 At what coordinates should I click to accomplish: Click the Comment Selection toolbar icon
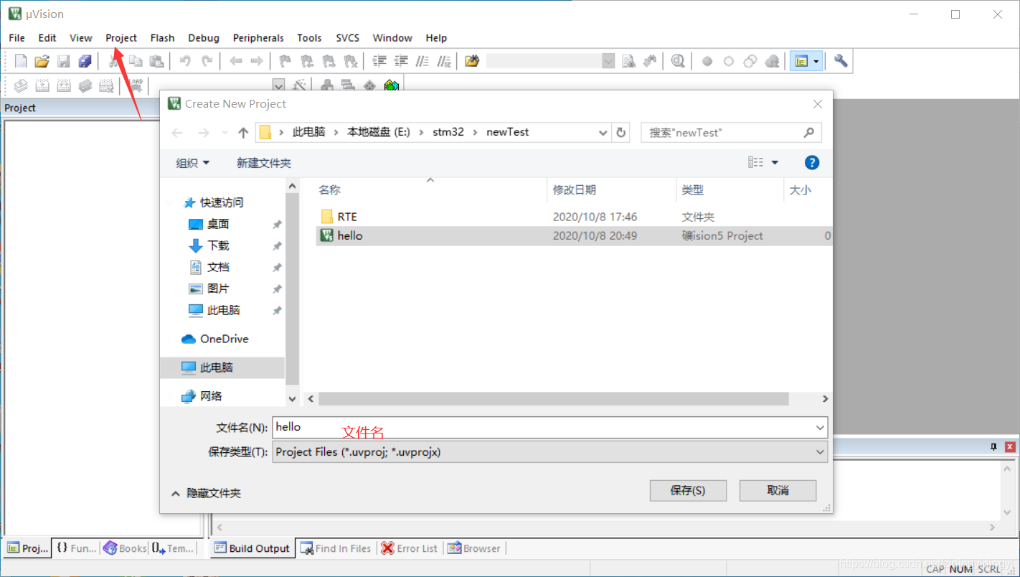pyautogui.click(x=422, y=61)
